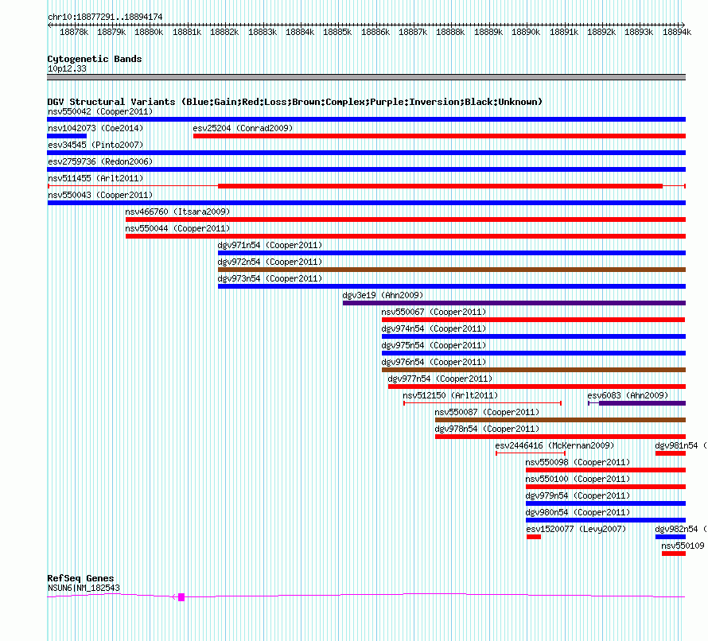Click the nsv550109 red bar
The image size is (708, 641).
[x=674, y=554]
